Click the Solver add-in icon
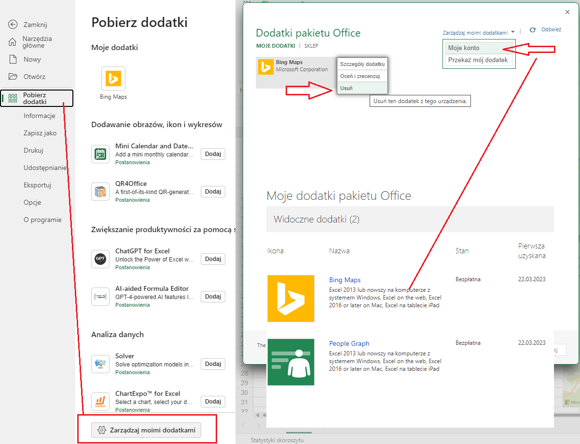The width and height of the screenshot is (580, 444). click(x=100, y=364)
